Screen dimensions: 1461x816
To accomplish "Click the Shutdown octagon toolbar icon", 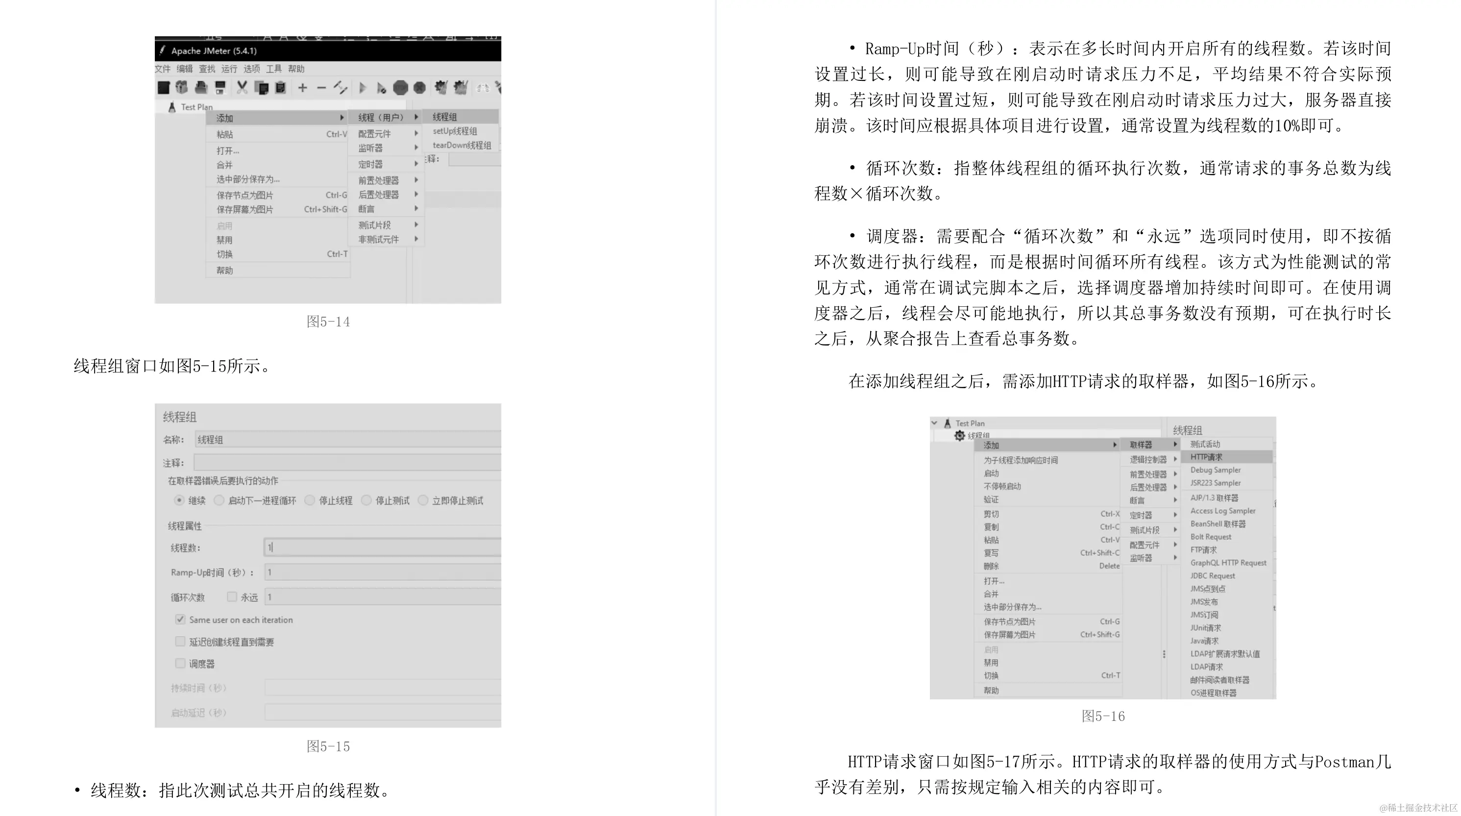I will (421, 88).
